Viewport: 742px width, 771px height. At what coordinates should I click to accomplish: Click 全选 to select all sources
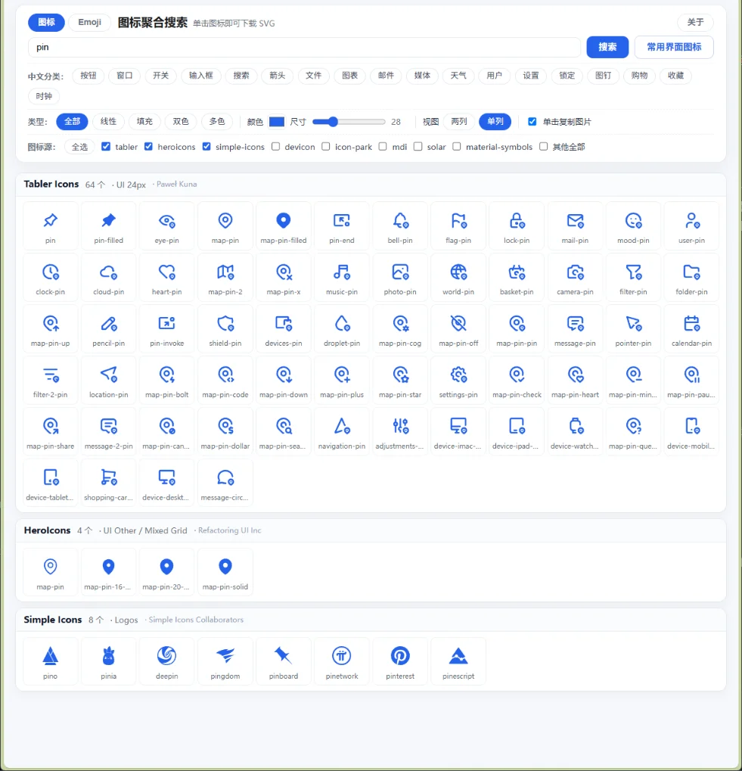(79, 147)
